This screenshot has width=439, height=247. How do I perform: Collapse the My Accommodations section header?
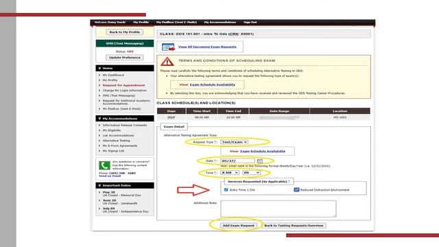(x=125, y=119)
